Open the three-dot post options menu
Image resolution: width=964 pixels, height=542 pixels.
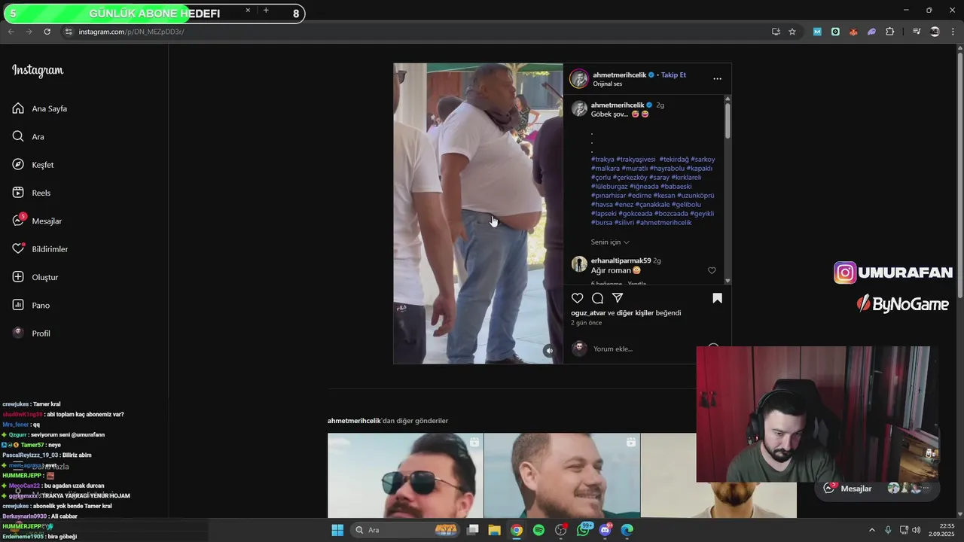pyautogui.click(x=717, y=78)
